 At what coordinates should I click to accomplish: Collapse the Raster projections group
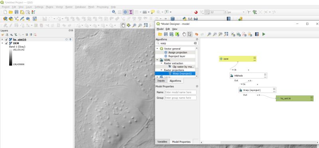(161, 70)
